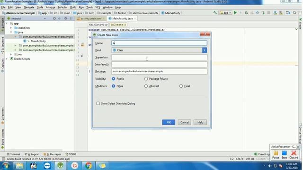This screenshot has width=303, height=170.
Task: Click onCreate() breadcrumb in editor
Action: click(x=118, y=25)
